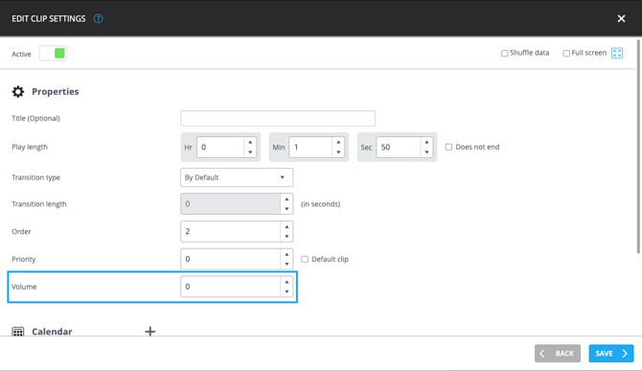The width and height of the screenshot is (642, 371).
Task: Click the Hr play length field
Action: pyautogui.click(x=220, y=147)
